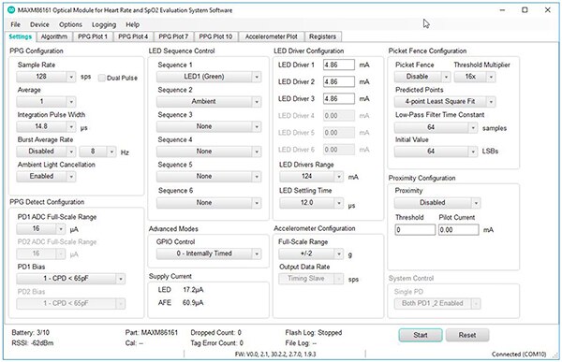Switch to the Settings tab

pyautogui.click(x=21, y=36)
